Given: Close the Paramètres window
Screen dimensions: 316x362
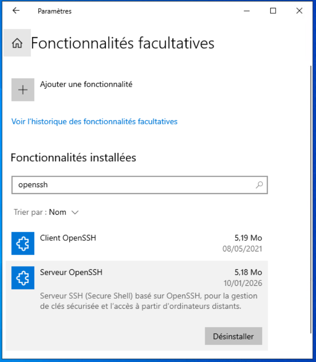Looking at the screenshot, I should coord(300,11).
